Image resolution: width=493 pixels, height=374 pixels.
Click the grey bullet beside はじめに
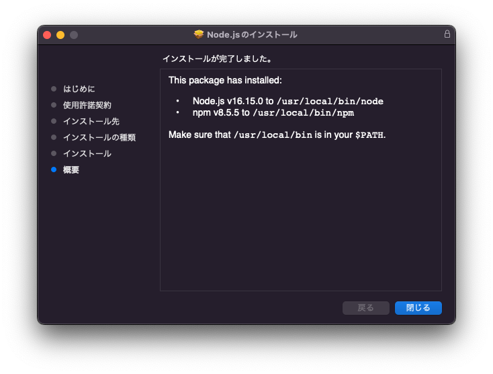[x=54, y=89]
